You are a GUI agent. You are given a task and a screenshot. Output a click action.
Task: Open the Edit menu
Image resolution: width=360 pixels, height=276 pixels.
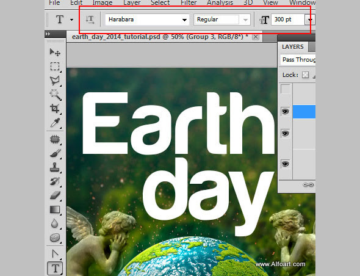pyautogui.click(x=76, y=3)
